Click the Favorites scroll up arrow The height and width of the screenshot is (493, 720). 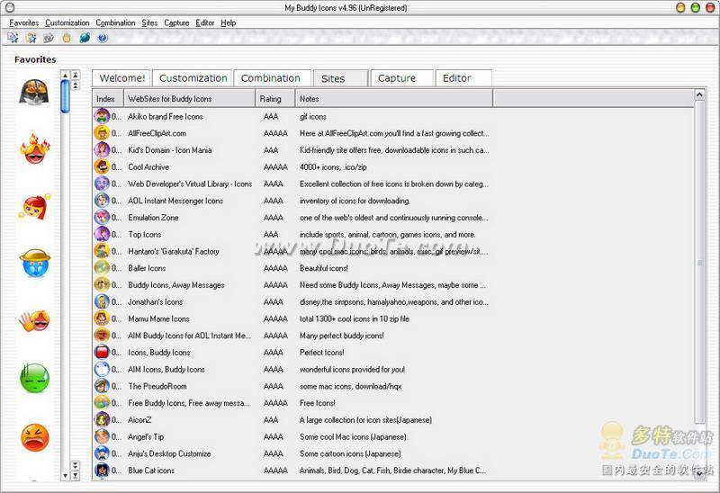coord(65,75)
